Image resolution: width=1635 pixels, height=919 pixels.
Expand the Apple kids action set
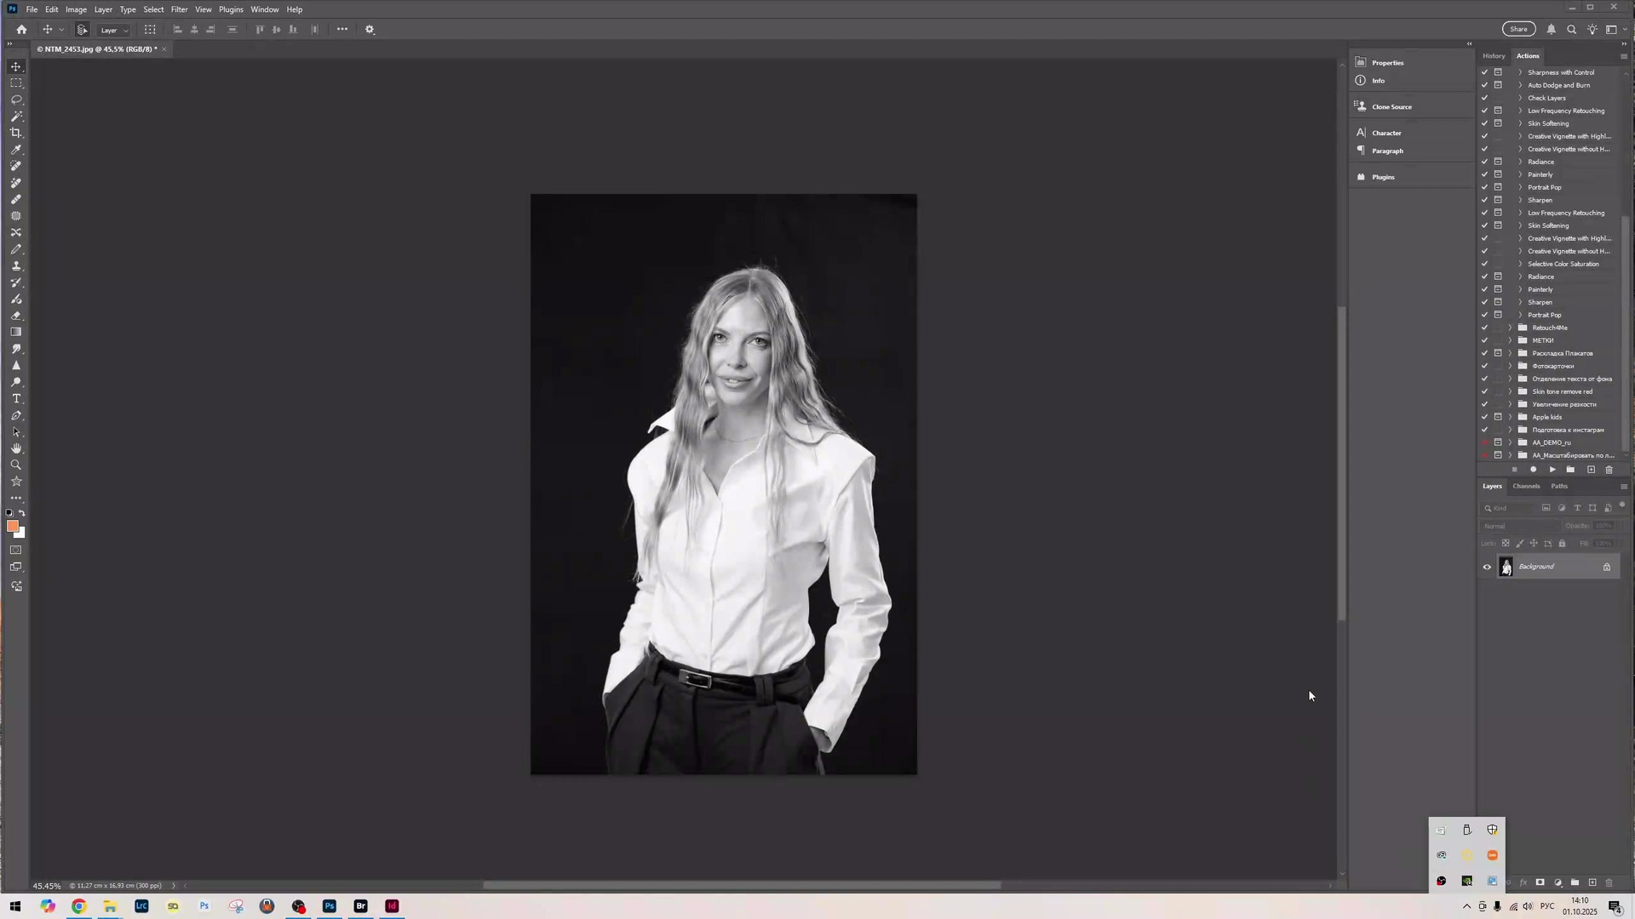(x=1511, y=417)
